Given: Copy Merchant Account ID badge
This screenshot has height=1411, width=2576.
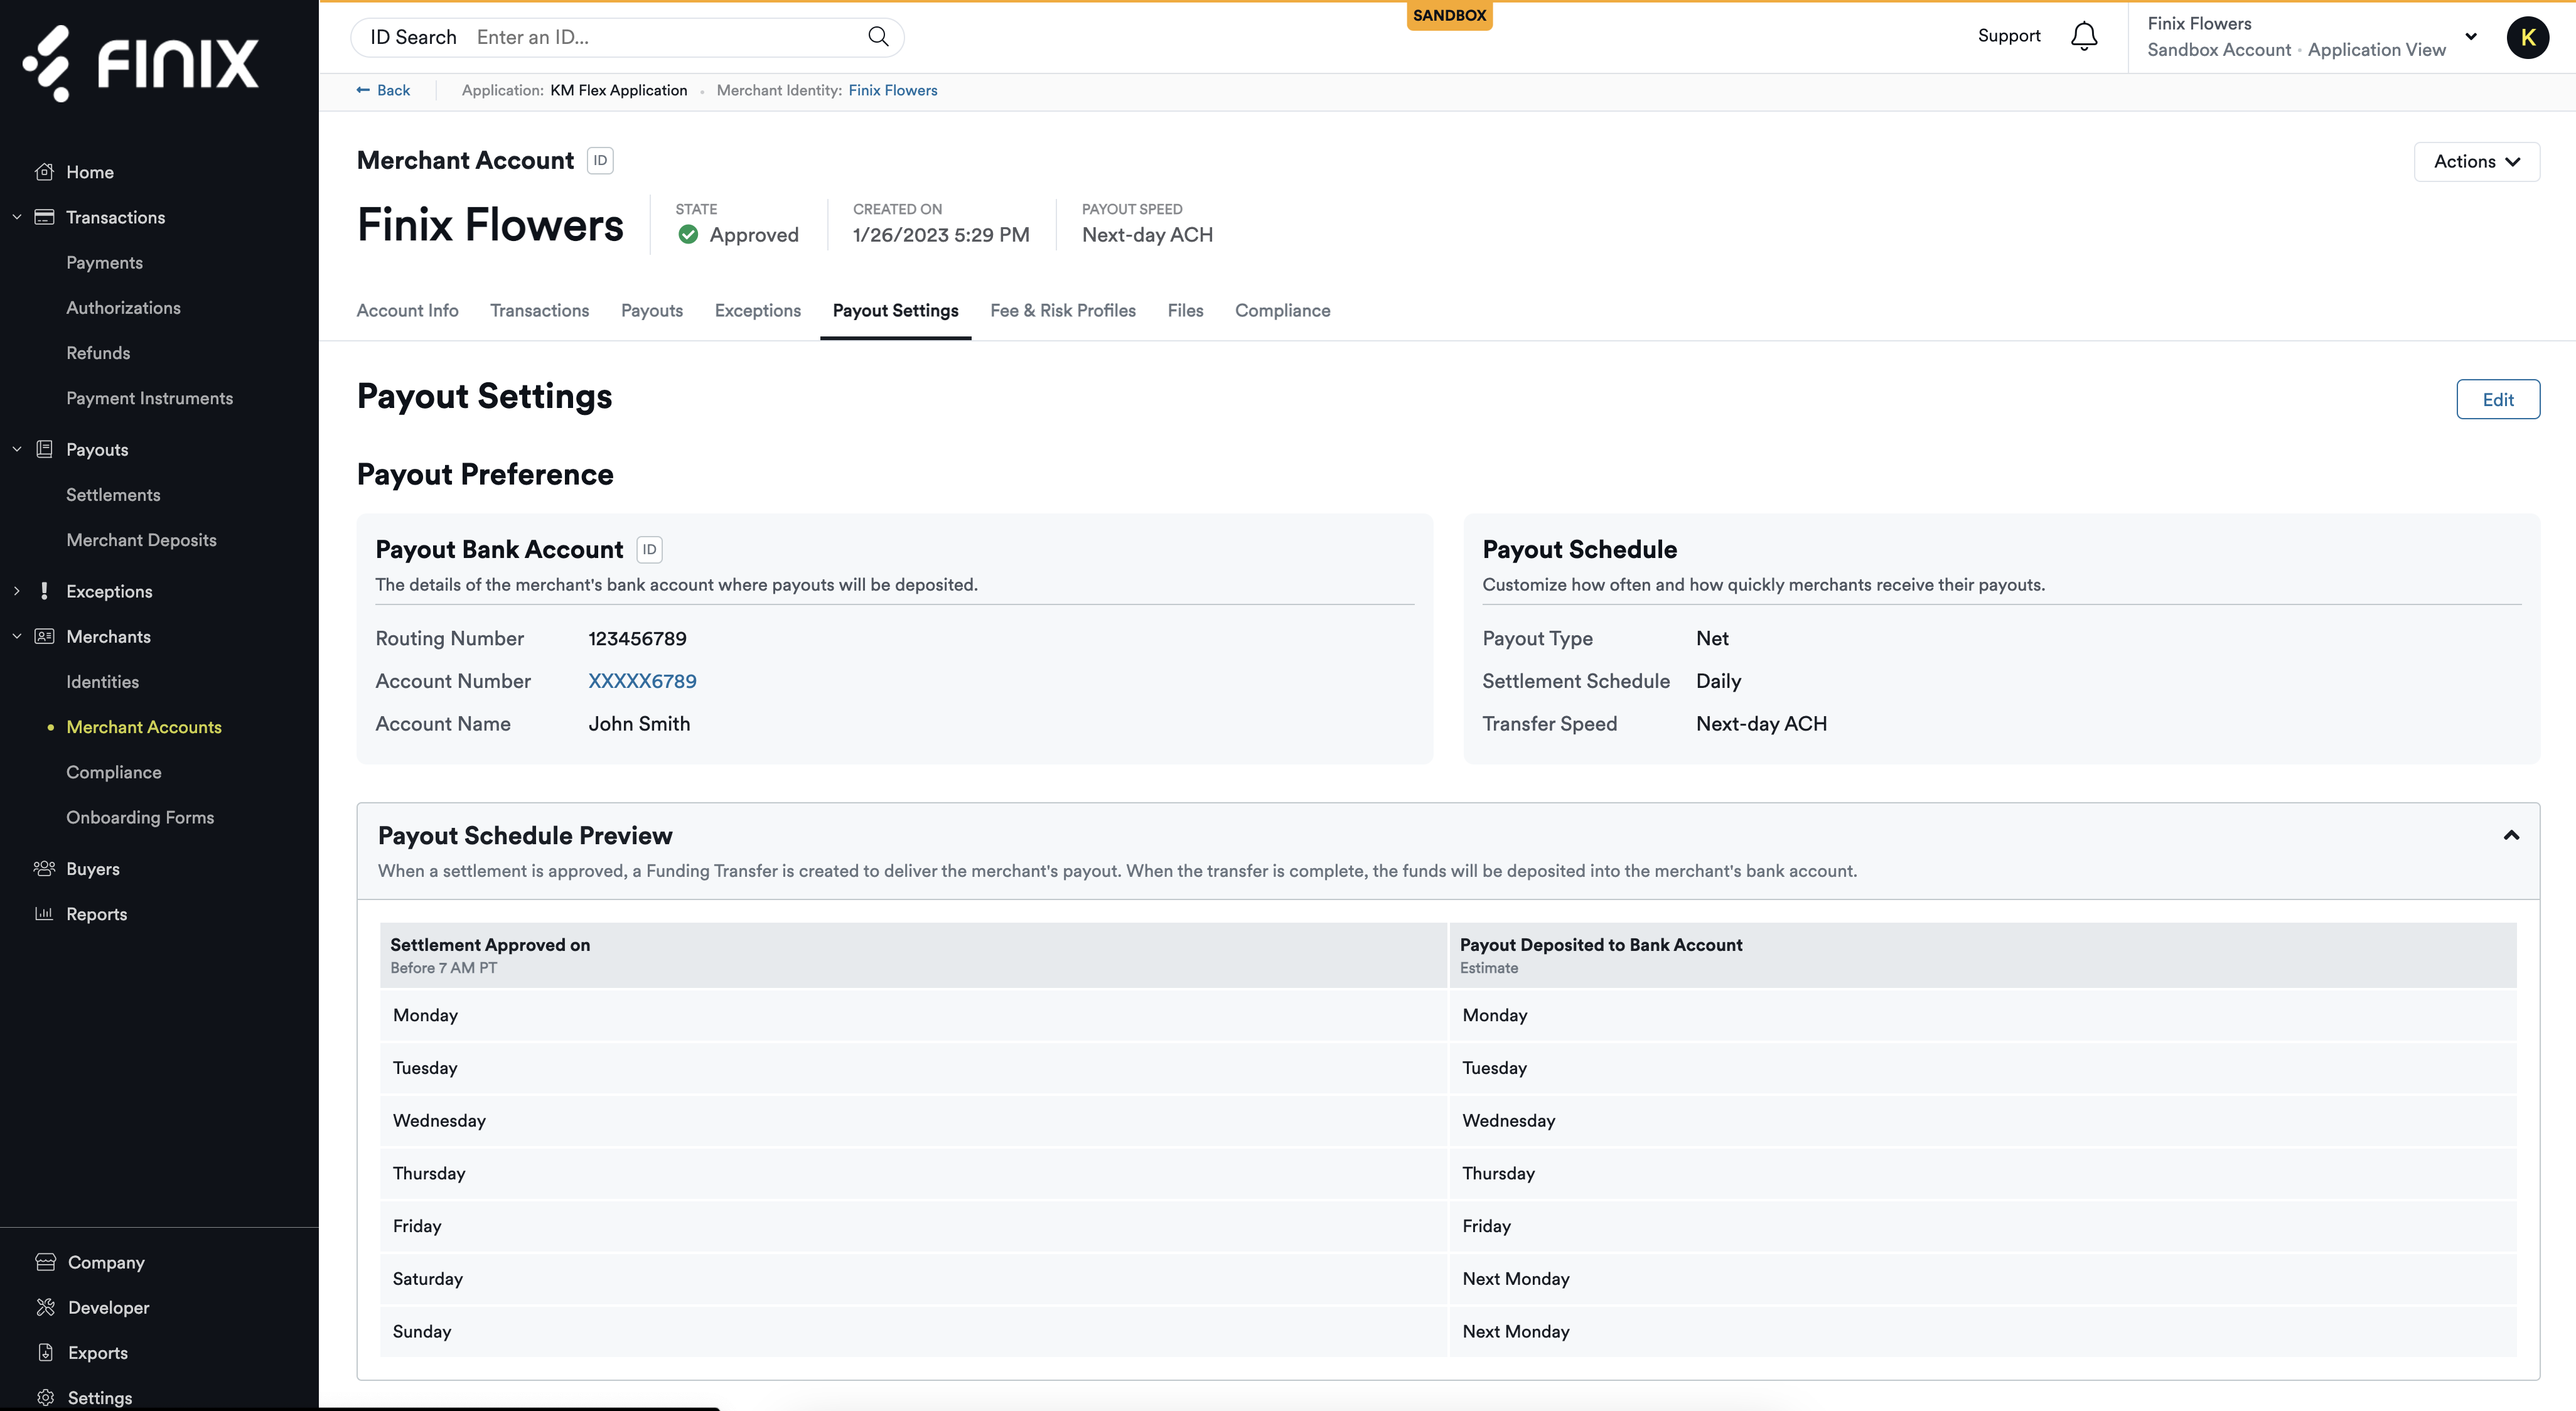Looking at the screenshot, I should click(x=600, y=160).
